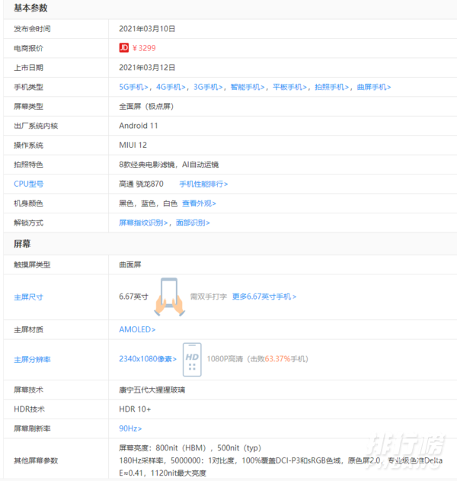
Task: Click the 曲面屏 value
Action: 130,265
